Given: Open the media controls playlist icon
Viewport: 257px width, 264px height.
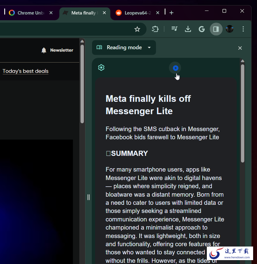Looking at the screenshot, I should click(x=174, y=29).
